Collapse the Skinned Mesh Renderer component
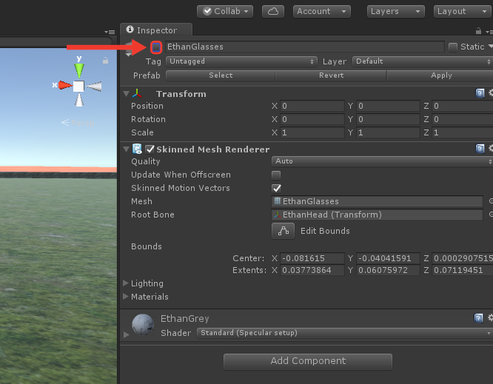493x384 pixels. point(127,149)
